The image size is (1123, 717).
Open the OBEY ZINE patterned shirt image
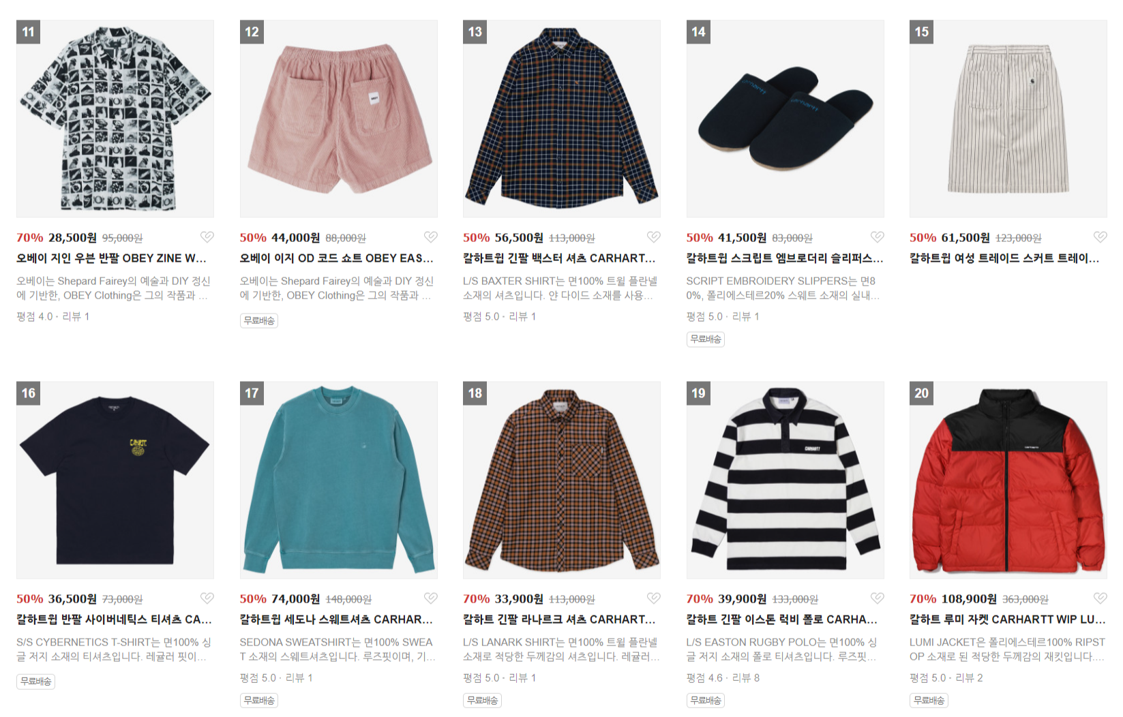coord(115,119)
